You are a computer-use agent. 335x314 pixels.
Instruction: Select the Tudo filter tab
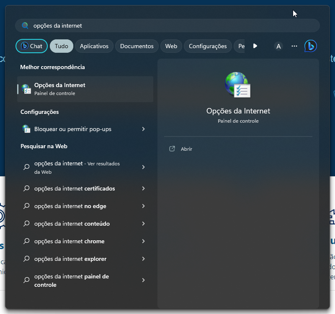point(62,46)
